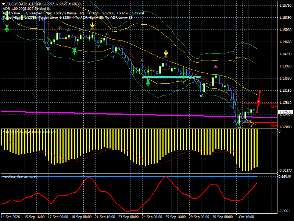Click the current price tag 1.12530
294x221 pixels.
(x=285, y=112)
